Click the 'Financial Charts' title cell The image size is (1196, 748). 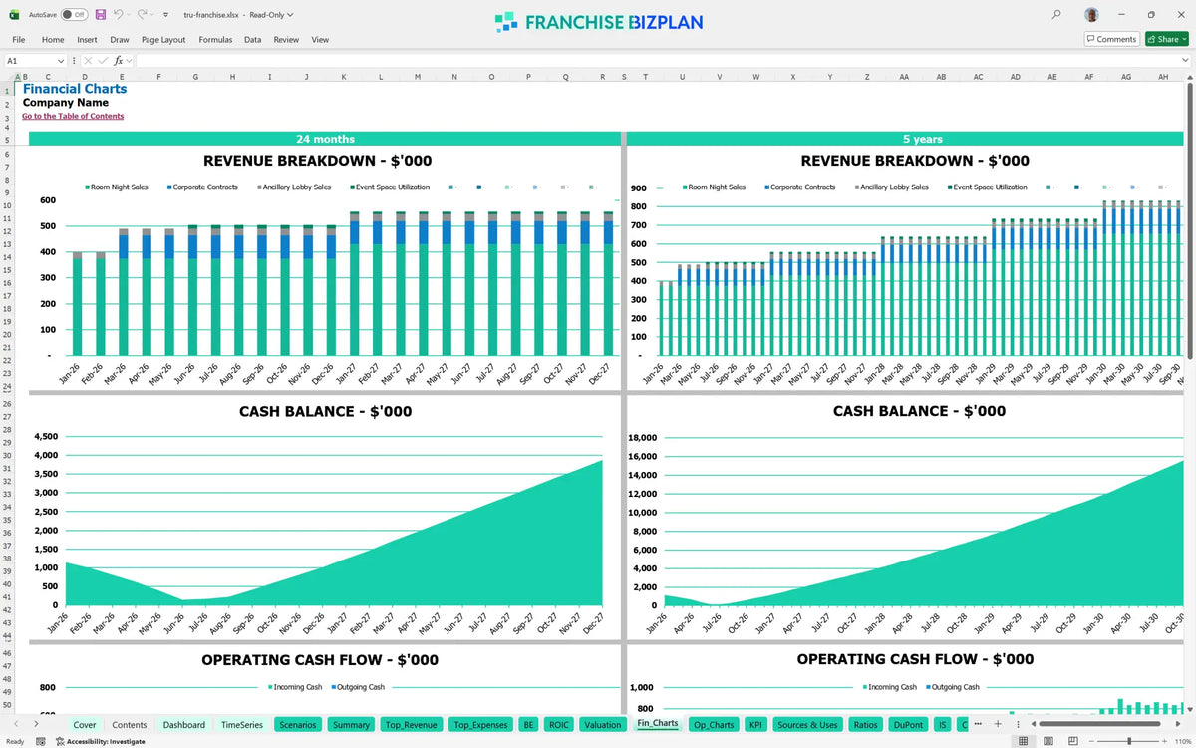75,89
